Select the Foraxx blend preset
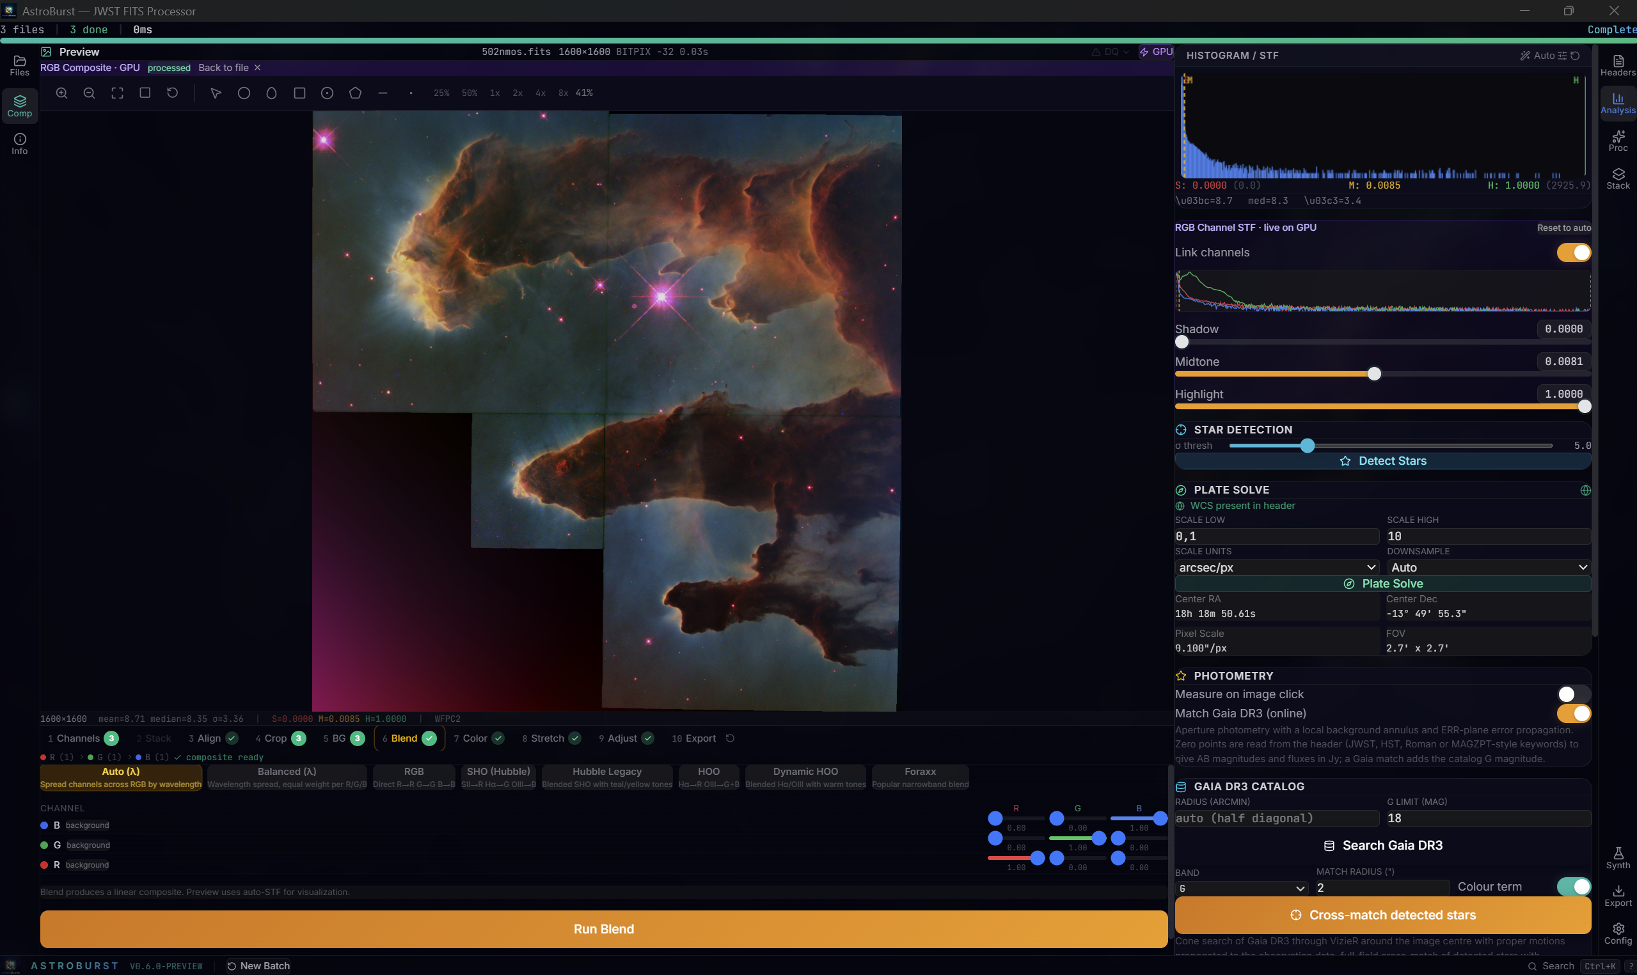Screen dimensions: 1637x975 920,778
